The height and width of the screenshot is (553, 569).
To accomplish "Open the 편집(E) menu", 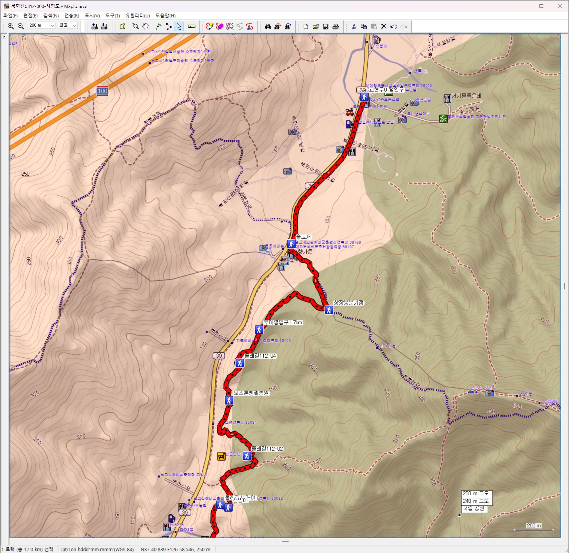I will click(x=30, y=16).
